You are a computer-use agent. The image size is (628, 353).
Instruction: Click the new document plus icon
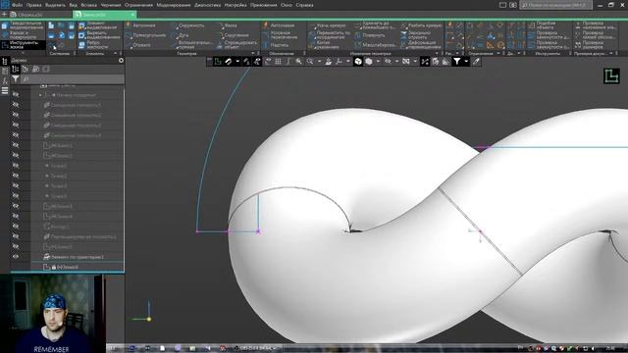pyautogui.click(x=4, y=14)
